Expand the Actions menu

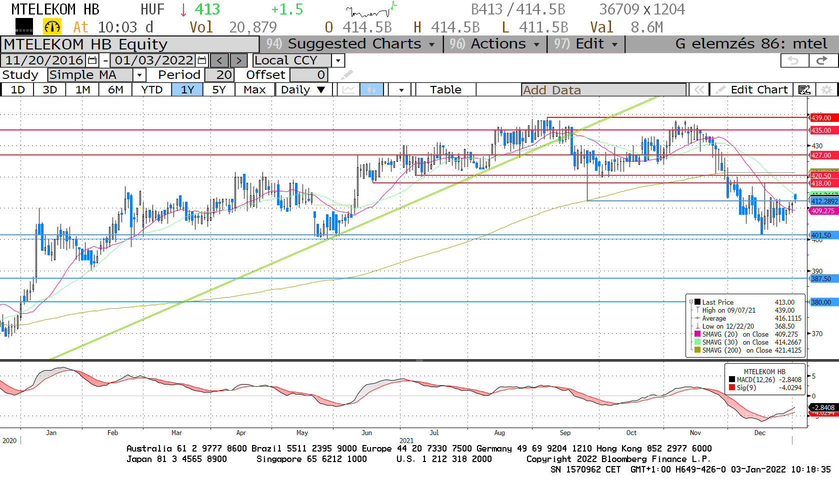pos(494,44)
